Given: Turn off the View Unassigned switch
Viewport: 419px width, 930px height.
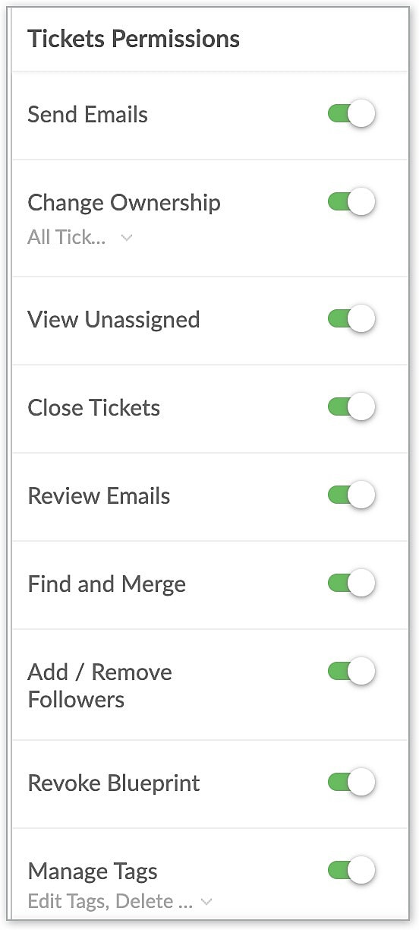Looking at the screenshot, I should (351, 320).
